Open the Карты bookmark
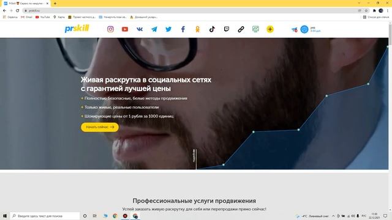 tap(59, 17)
